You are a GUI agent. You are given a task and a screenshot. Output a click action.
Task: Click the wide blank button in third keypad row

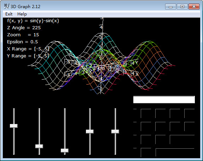coord(182,140)
